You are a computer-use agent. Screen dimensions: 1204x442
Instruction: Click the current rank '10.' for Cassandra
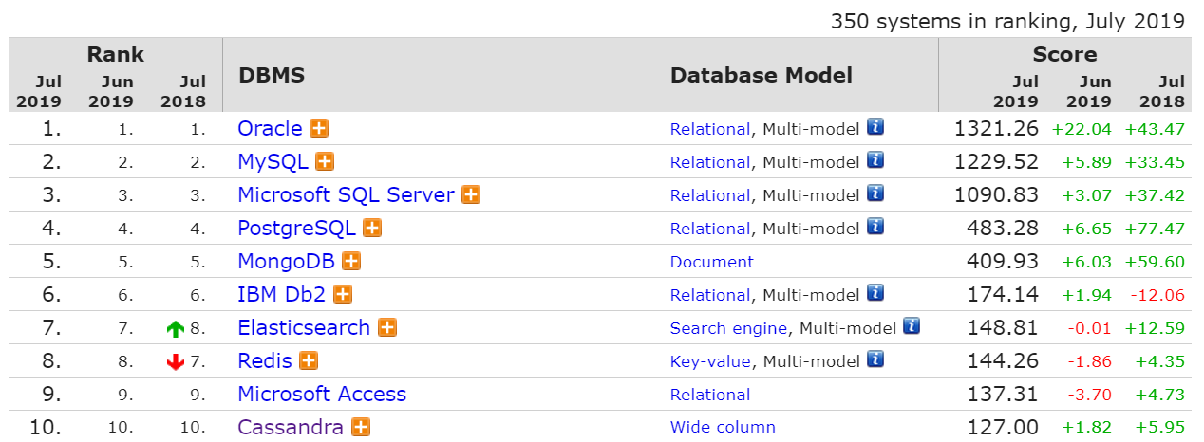pos(45,427)
